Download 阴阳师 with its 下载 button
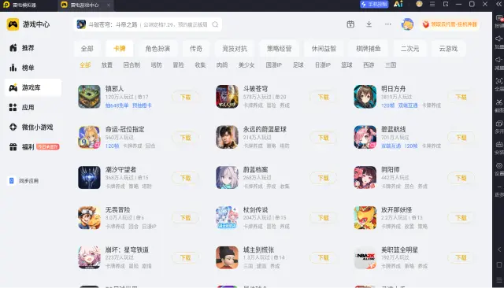The image size is (504, 288). click(x=461, y=178)
